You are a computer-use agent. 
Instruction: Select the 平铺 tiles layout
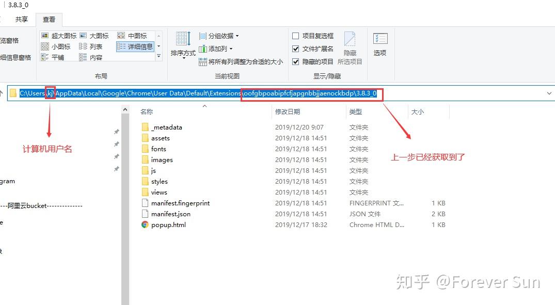tap(52, 57)
